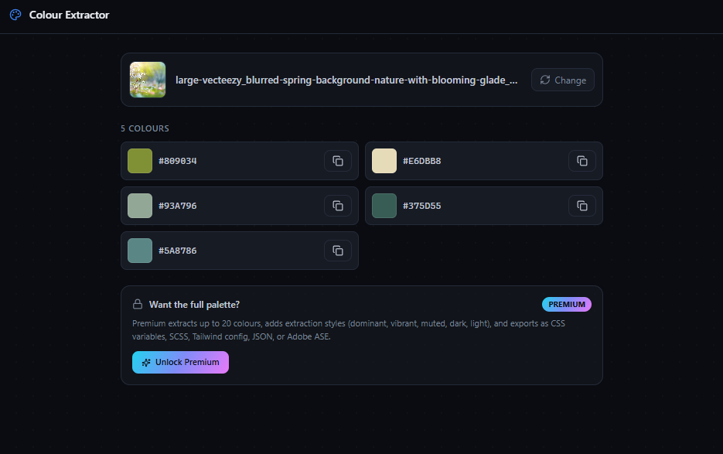Viewport: 723px width, 454px height.
Task: Click the Premium extracts description paragraph
Action: 349,330
